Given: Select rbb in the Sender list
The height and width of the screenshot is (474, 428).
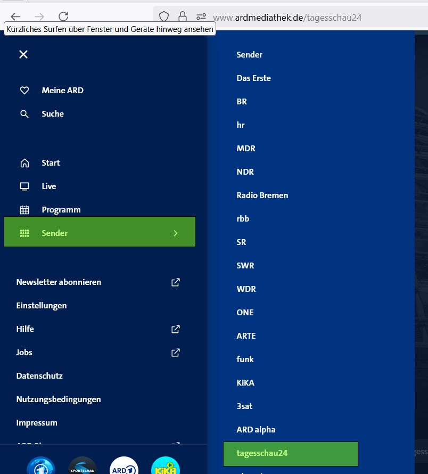Looking at the screenshot, I should (243, 218).
